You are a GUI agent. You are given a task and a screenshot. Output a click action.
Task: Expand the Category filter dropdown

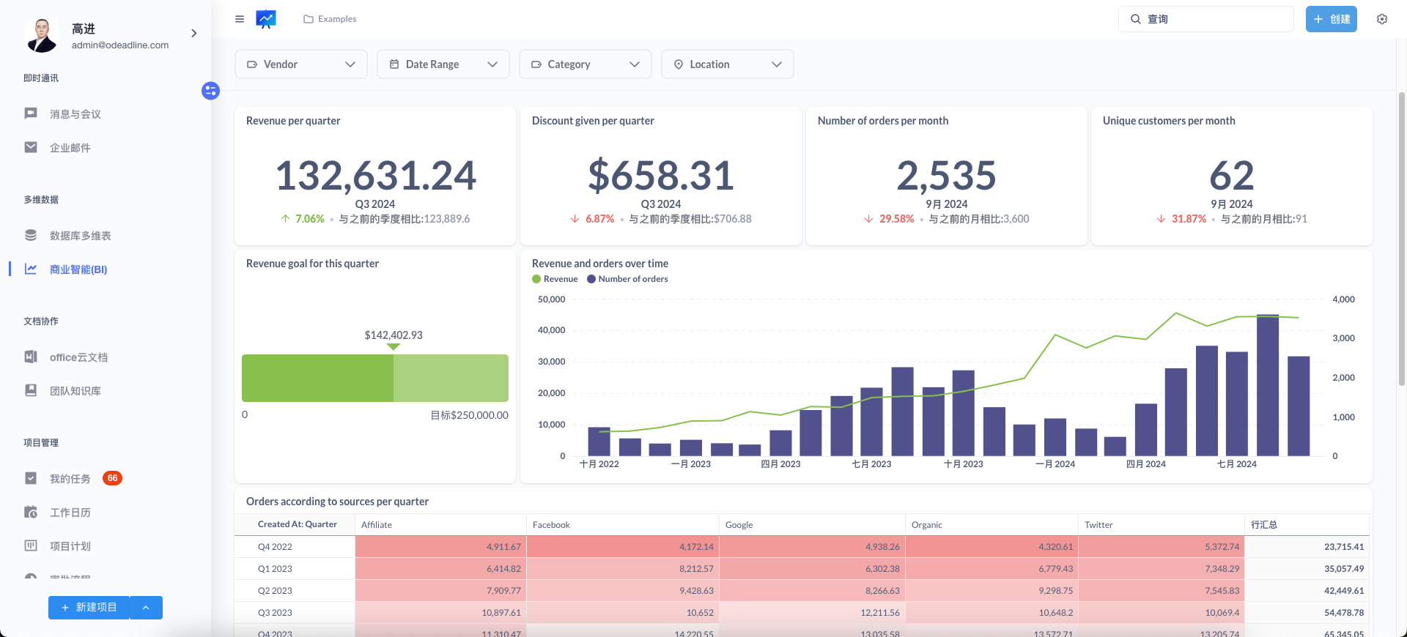(x=586, y=64)
